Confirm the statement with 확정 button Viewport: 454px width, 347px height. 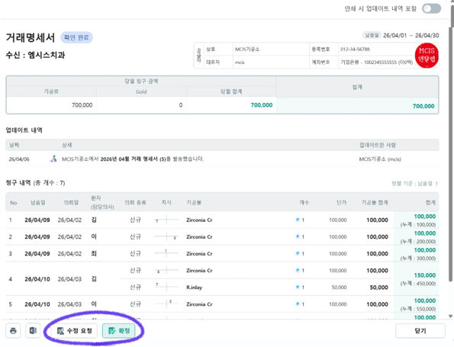[x=119, y=330]
